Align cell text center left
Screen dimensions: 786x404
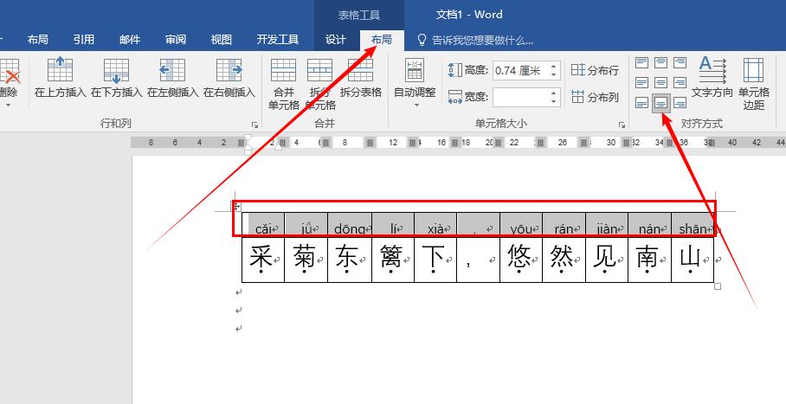click(x=641, y=83)
